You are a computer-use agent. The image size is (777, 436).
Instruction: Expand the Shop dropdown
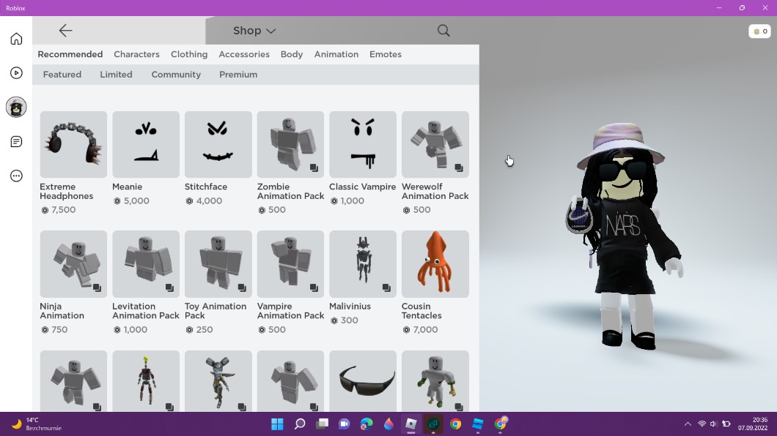pyautogui.click(x=254, y=31)
